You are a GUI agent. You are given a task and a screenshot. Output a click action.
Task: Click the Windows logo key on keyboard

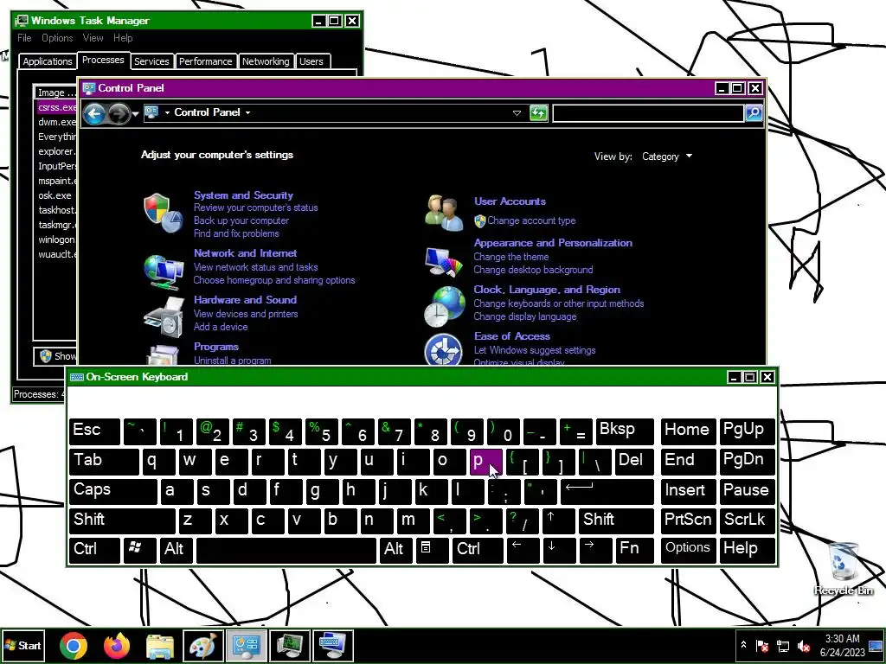[x=139, y=549]
